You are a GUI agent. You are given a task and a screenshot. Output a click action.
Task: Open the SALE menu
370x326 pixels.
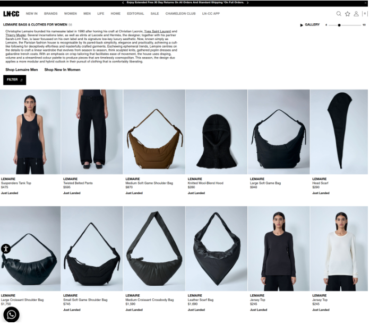click(x=155, y=14)
